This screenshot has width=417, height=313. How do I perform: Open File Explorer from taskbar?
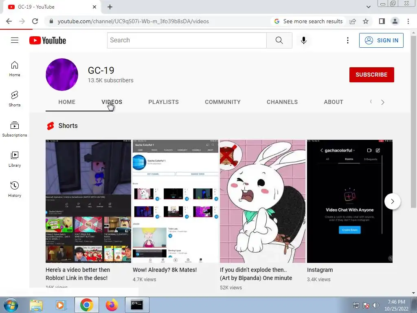(36, 305)
